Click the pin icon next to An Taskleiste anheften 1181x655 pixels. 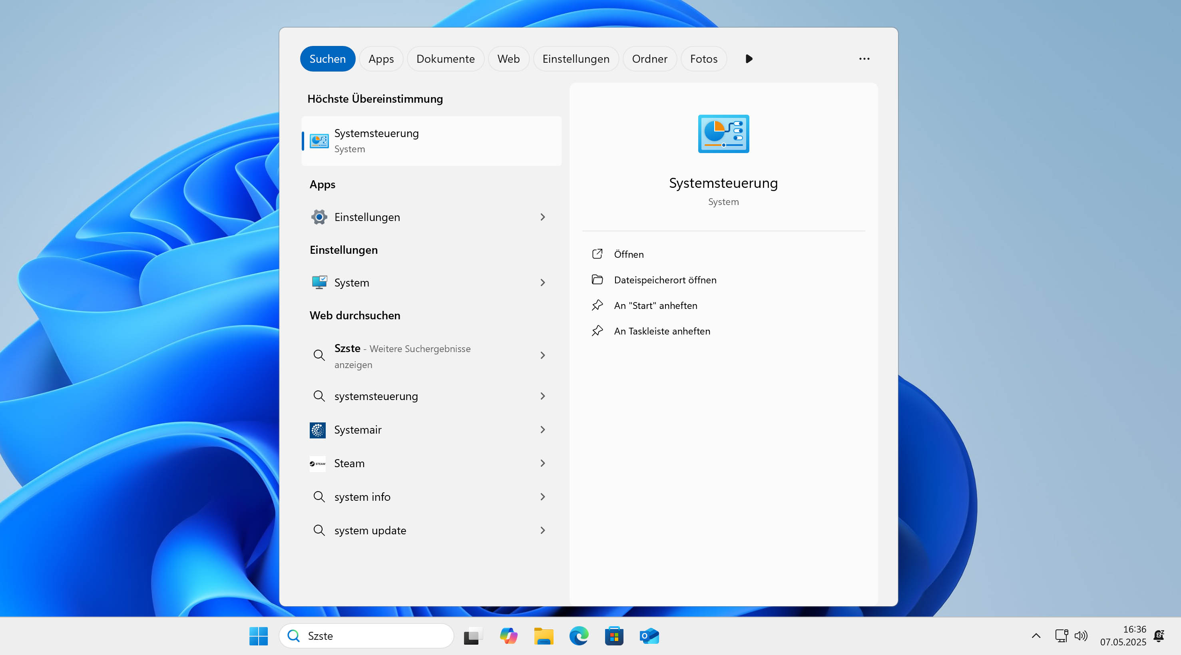click(x=597, y=331)
